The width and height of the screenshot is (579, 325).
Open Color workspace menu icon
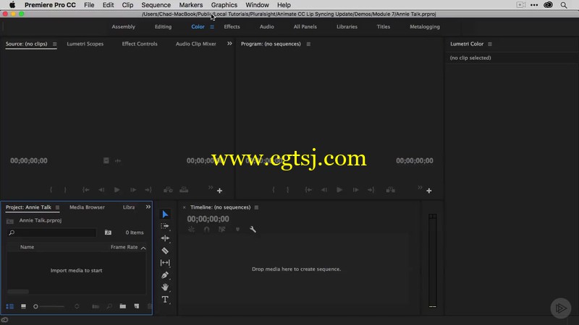(x=212, y=27)
